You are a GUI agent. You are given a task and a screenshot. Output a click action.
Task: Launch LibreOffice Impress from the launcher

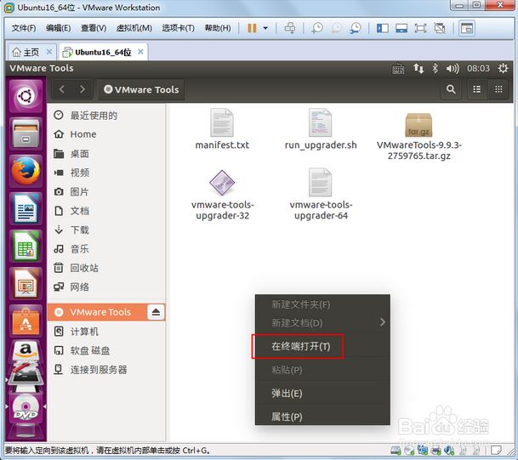coord(26,284)
